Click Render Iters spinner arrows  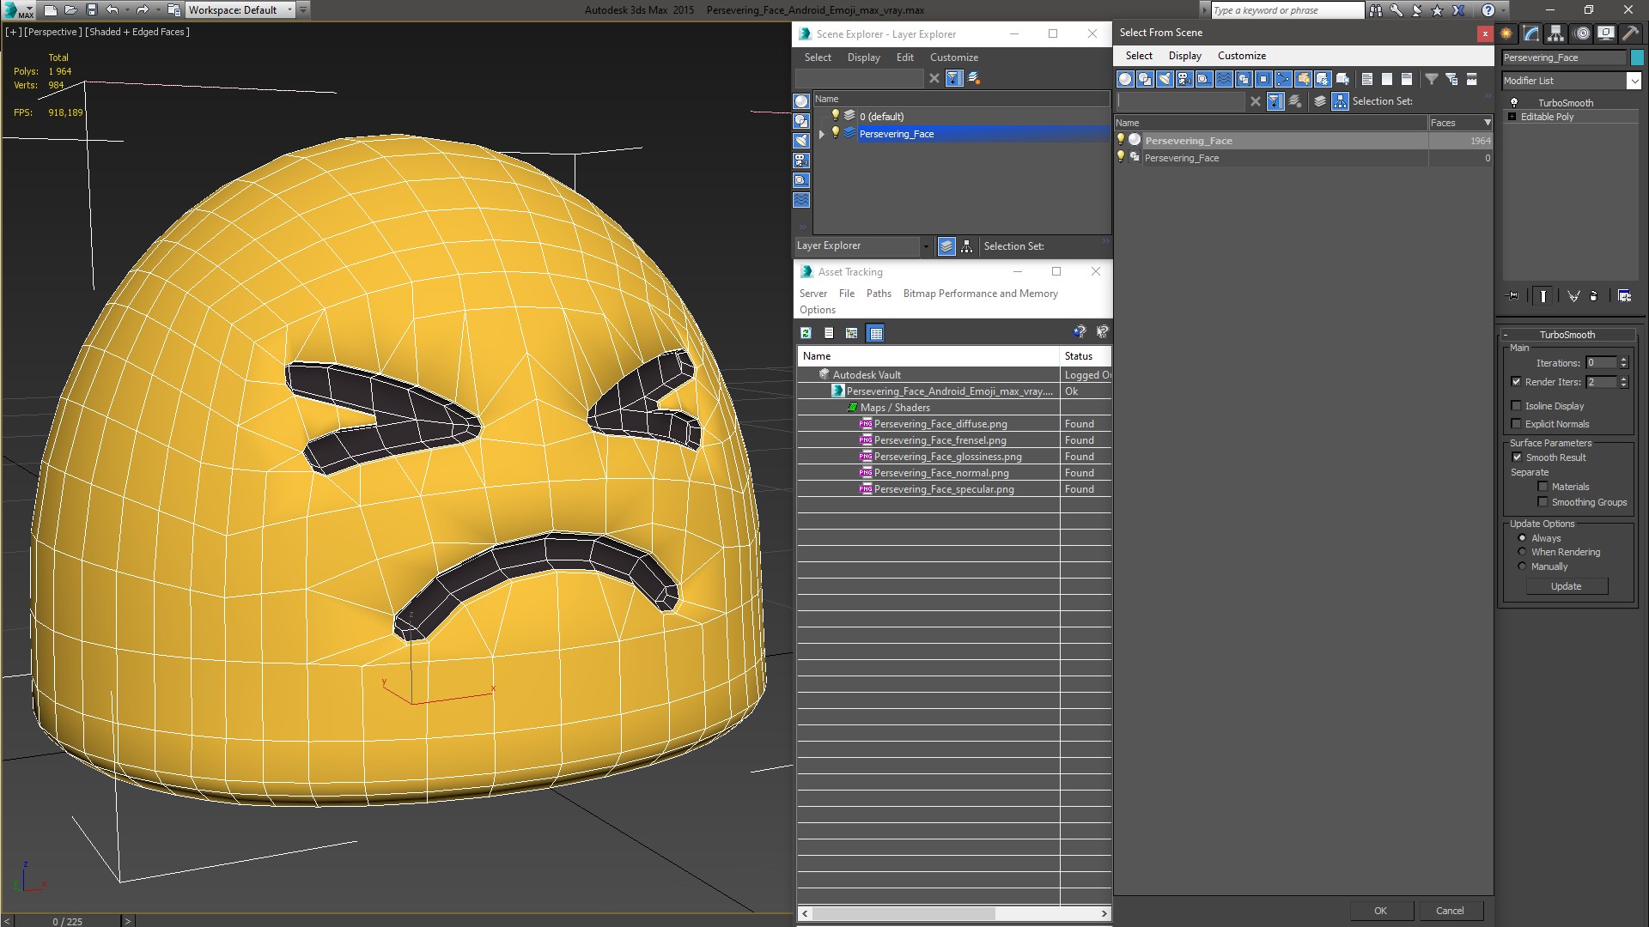(x=1623, y=382)
